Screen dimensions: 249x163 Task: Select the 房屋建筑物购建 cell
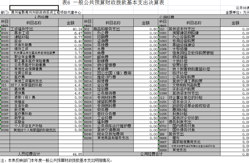194,33
